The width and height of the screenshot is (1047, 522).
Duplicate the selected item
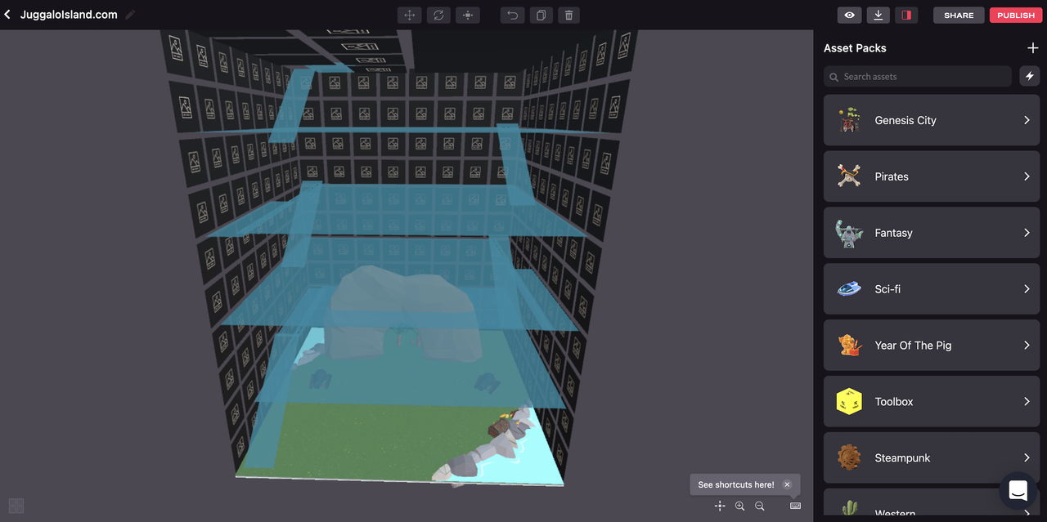pyautogui.click(x=541, y=15)
